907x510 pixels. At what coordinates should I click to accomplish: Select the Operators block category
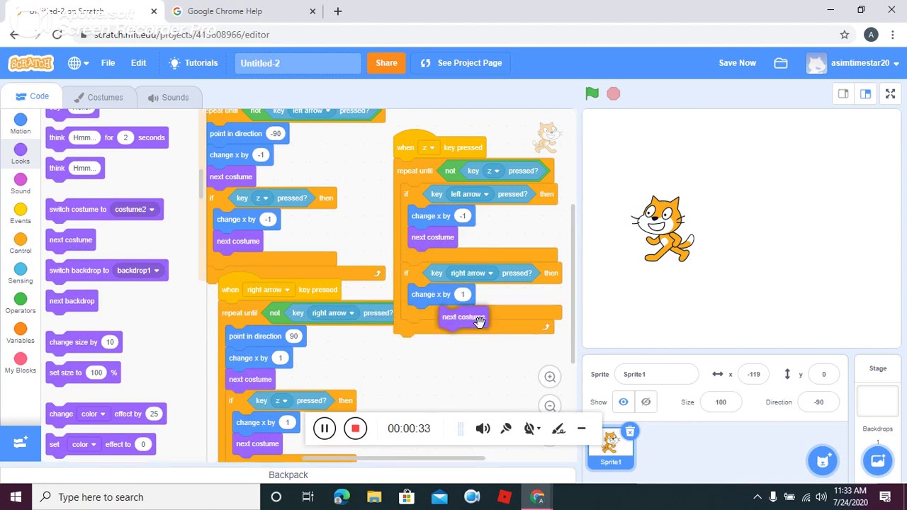21,303
